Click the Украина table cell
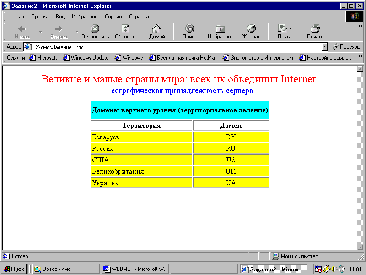Image resolution: width=366 pixels, height=275 pixels. click(x=141, y=182)
